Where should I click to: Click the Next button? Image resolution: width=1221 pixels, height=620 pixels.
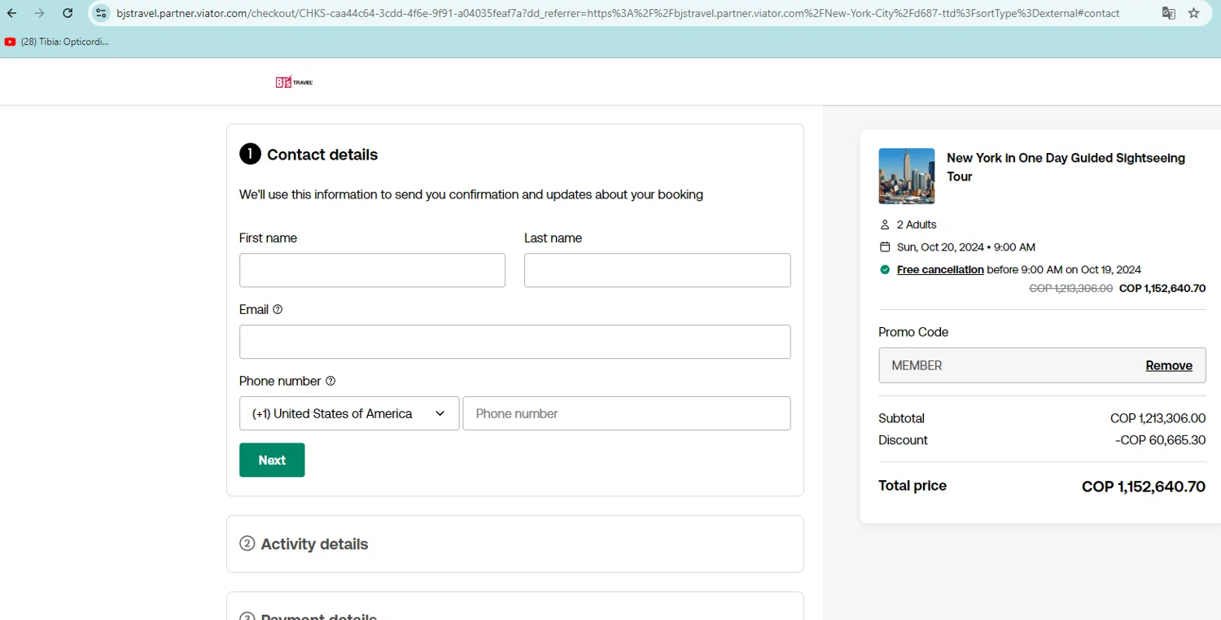click(272, 460)
